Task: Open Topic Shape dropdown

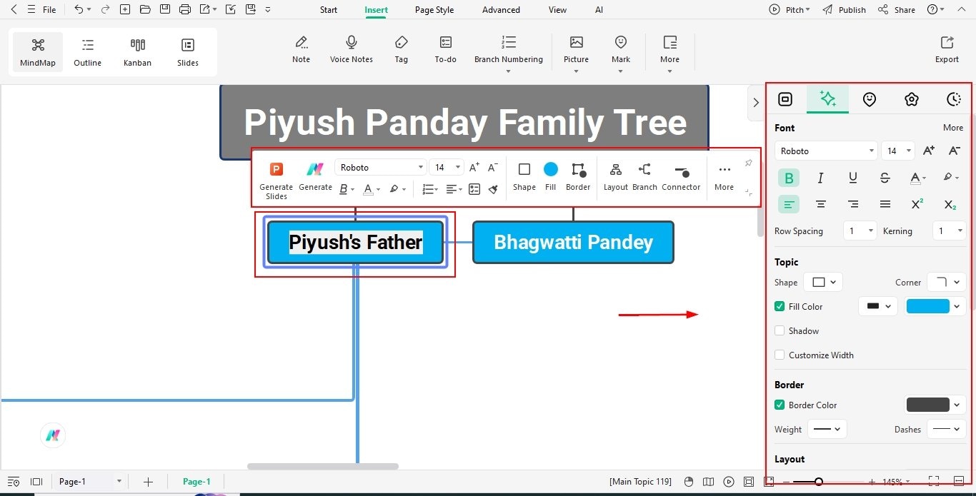Action: click(x=823, y=282)
